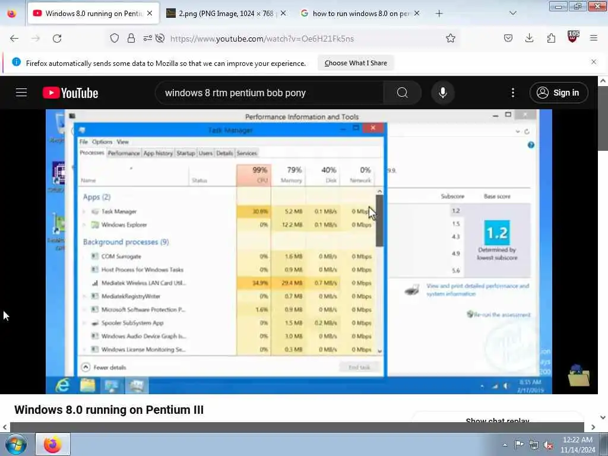Click the vertical scrollbar up arrow

(603, 81)
